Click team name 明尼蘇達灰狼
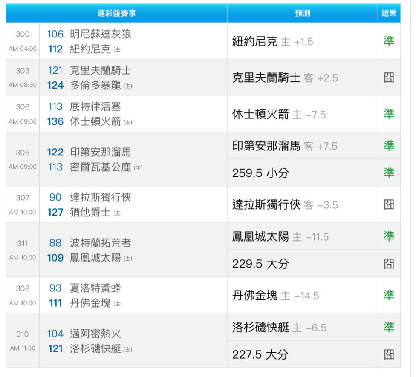The image size is (416, 377). pos(101,34)
